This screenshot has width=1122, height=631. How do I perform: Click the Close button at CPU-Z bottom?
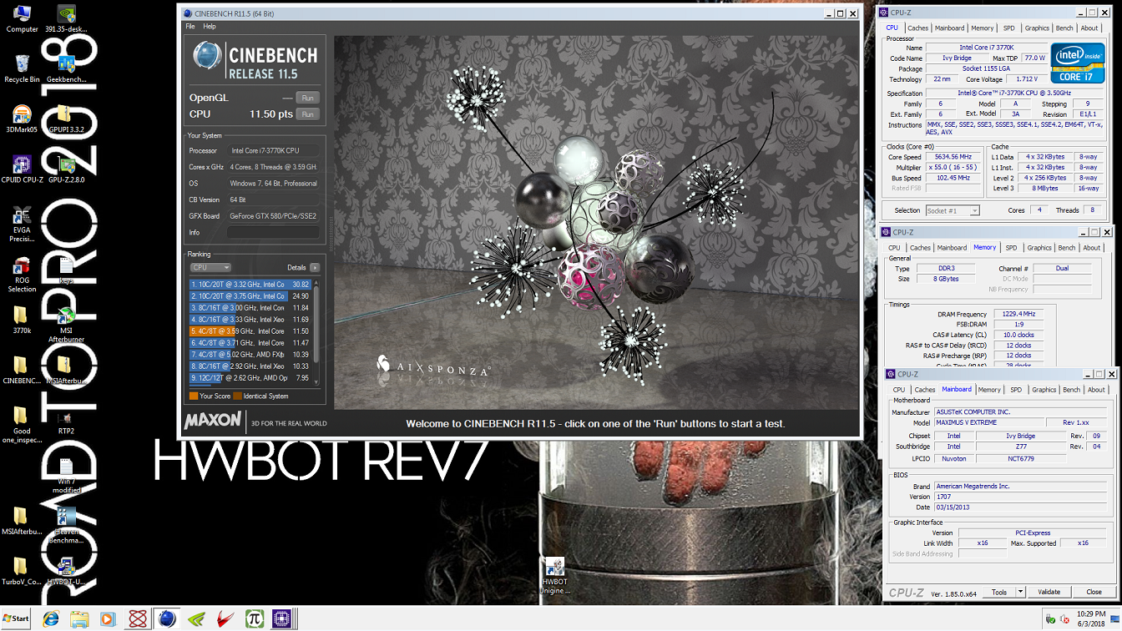[x=1094, y=592]
